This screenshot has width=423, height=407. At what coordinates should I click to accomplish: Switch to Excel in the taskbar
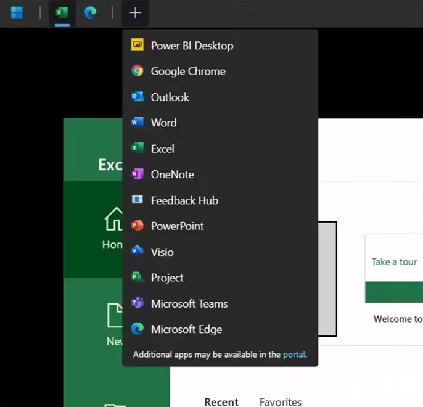point(62,13)
